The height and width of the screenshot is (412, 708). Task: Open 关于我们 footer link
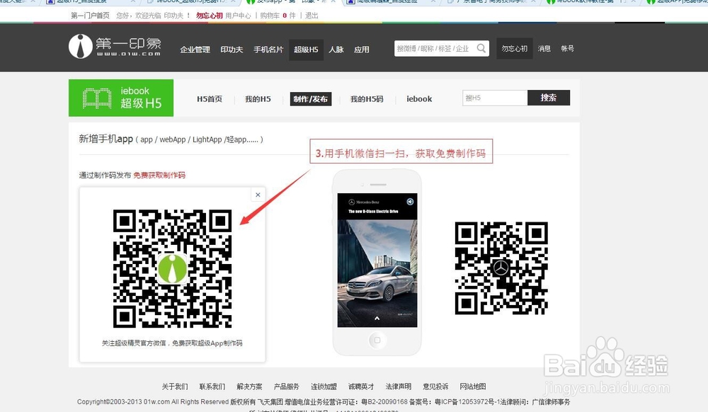click(175, 387)
